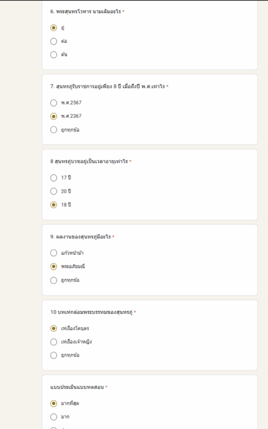Select ถูกทุกข้อ under question 7
The height and width of the screenshot is (429, 268).
54,130
